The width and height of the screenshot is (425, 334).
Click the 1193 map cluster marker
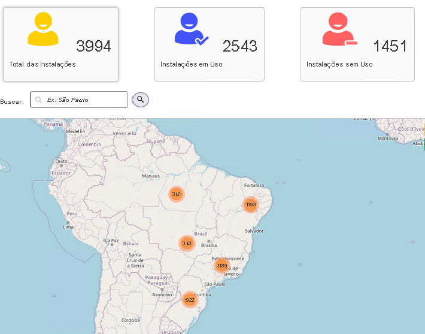(251, 204)
